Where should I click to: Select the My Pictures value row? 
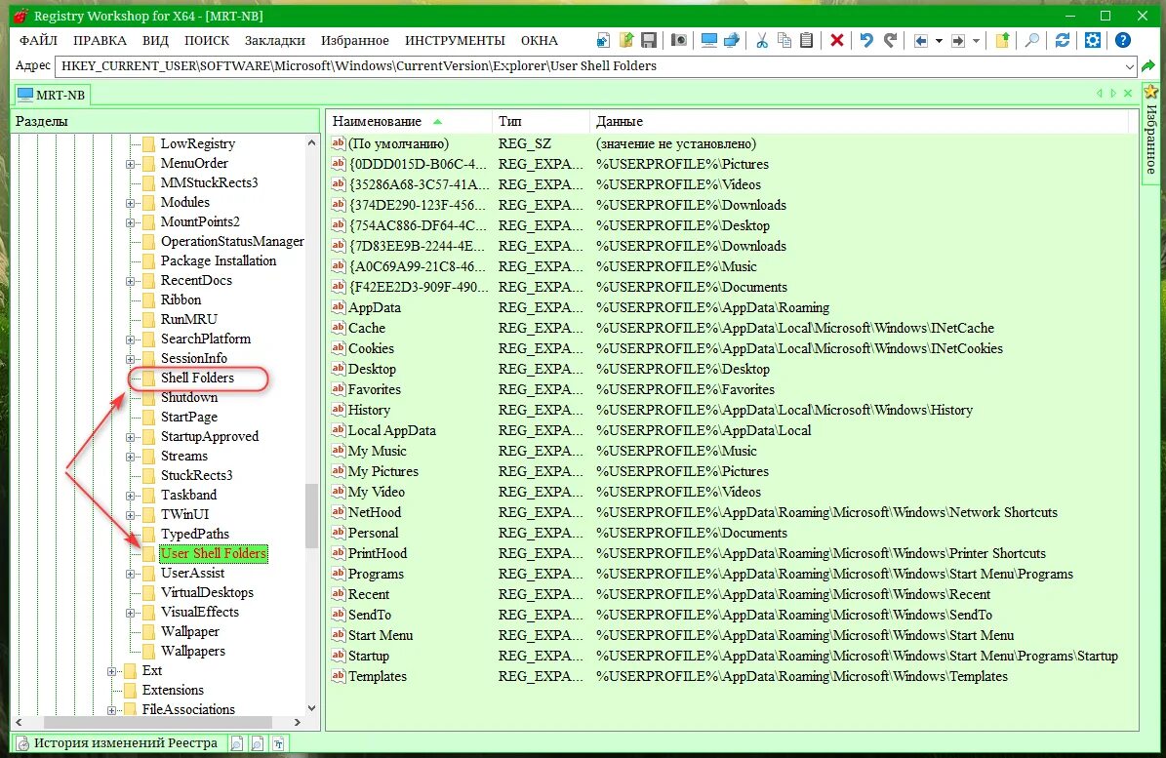click(733, 472)
